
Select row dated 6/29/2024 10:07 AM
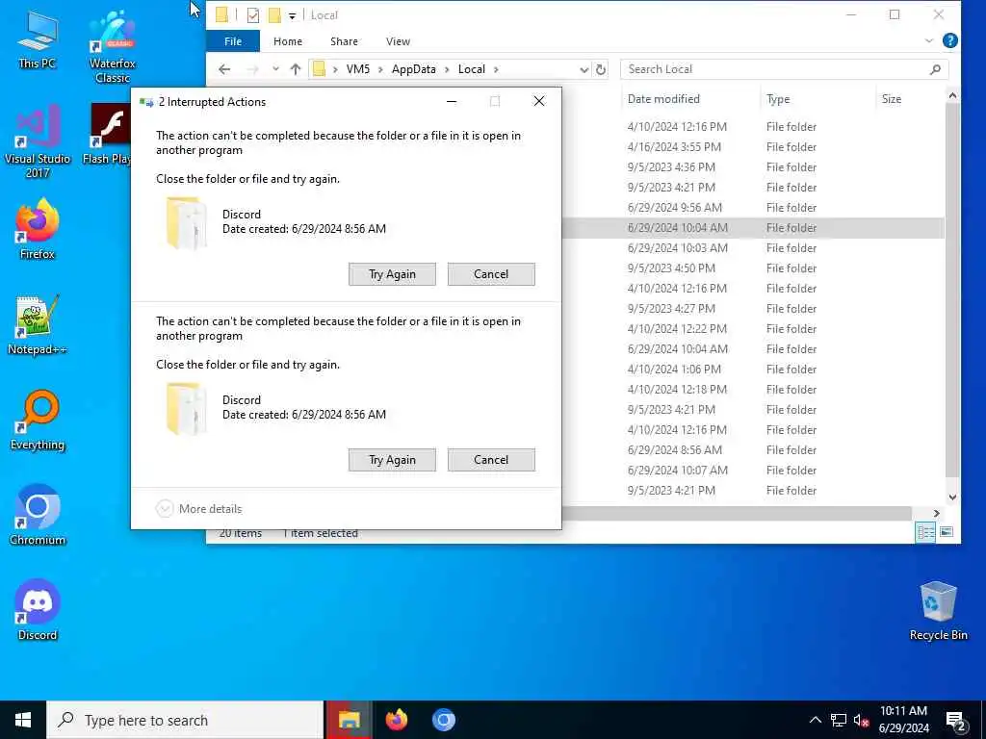(x=753, y=470)
